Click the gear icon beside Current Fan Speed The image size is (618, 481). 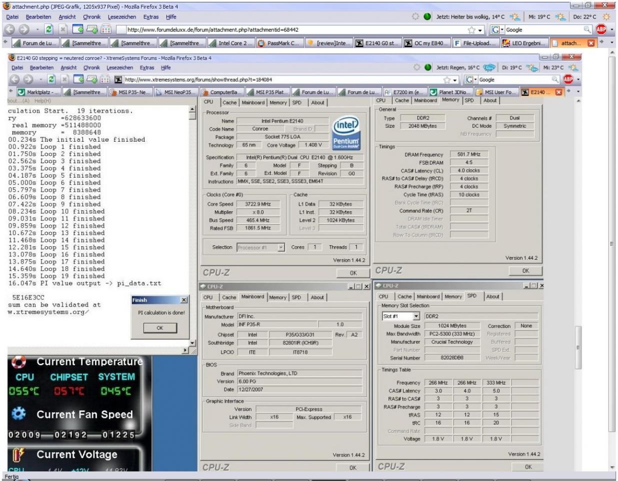tap(19, 414)
